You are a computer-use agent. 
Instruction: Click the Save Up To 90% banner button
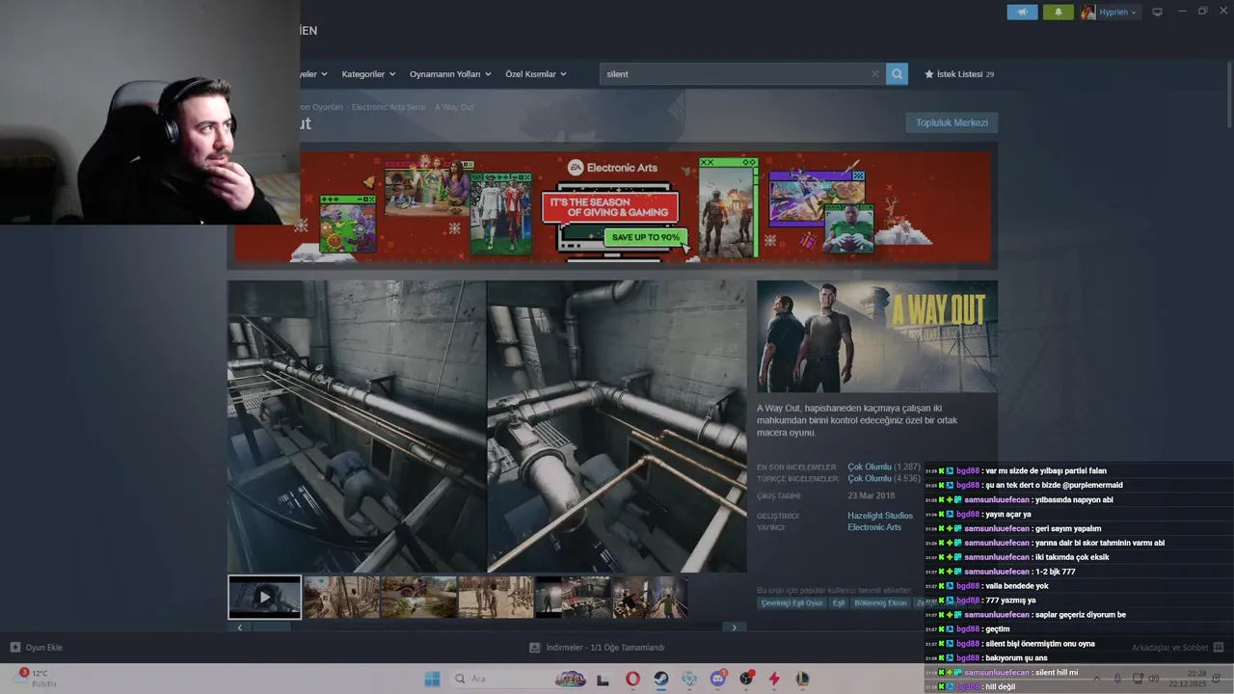[645, 237]
